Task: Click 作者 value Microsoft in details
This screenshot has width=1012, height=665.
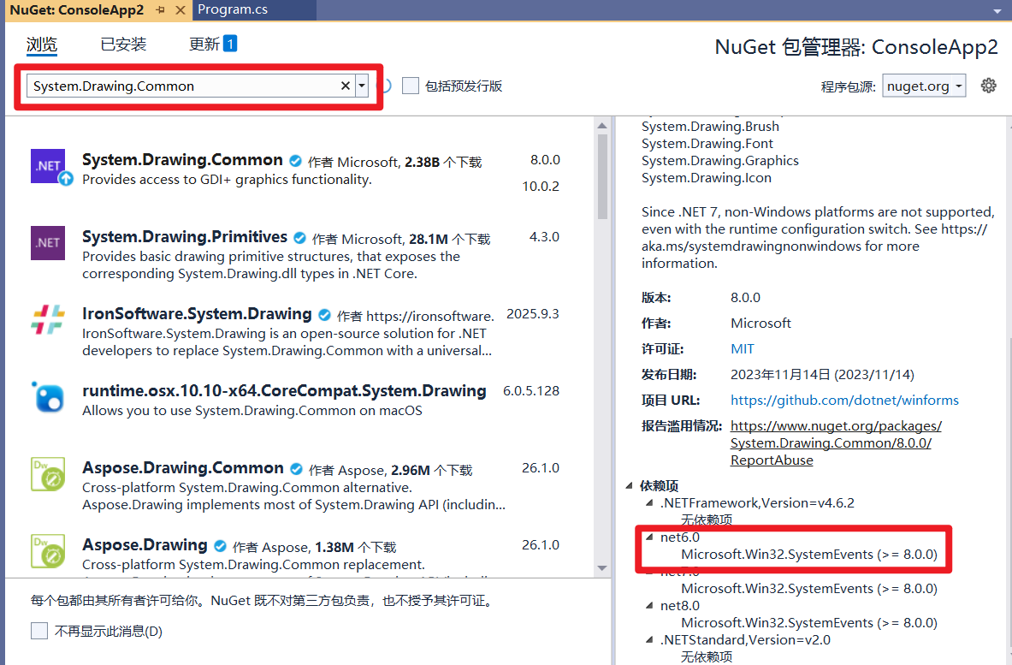Action: tap(760, 323)
